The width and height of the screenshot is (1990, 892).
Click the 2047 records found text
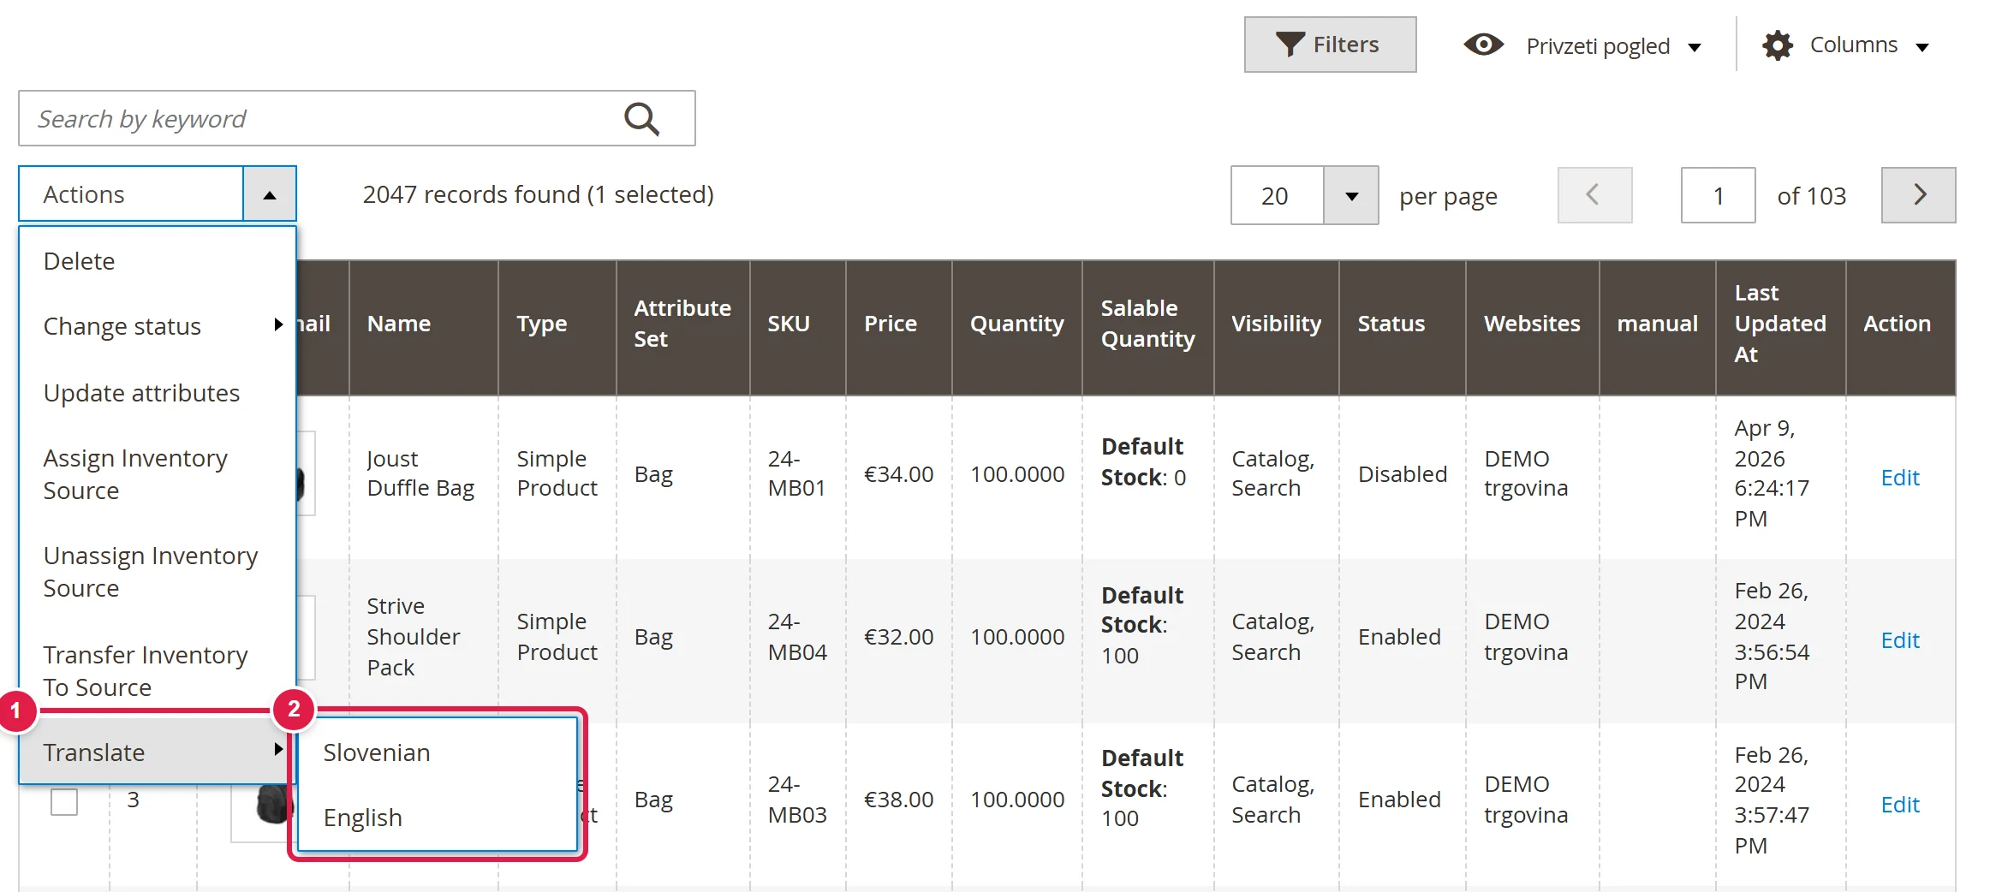(538, 194)
